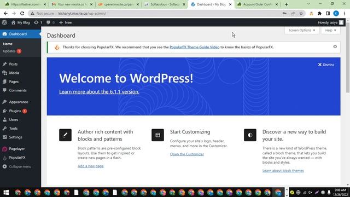
Task: Select the Home submenu item
Action: coord(8,44)
